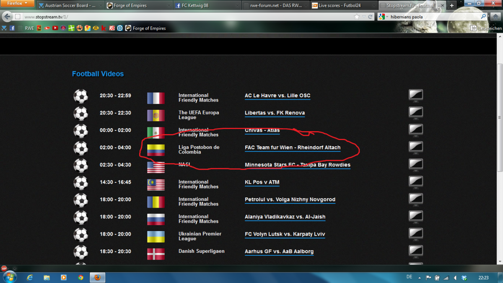This screenshot has width=503, height=283.
Task: Click the vertical page scrollbar
Action: point(500,117)
